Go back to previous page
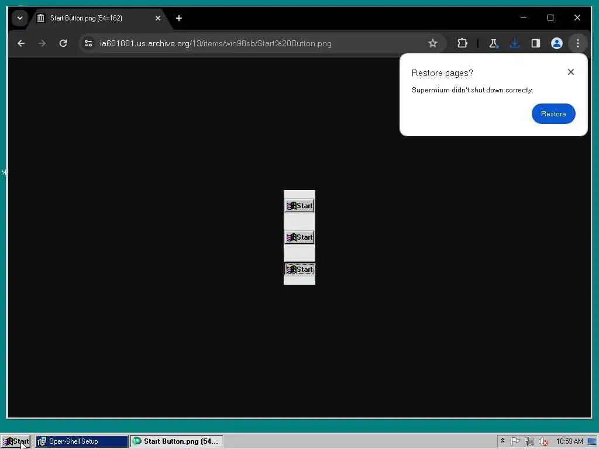 (x=22, y=43)
